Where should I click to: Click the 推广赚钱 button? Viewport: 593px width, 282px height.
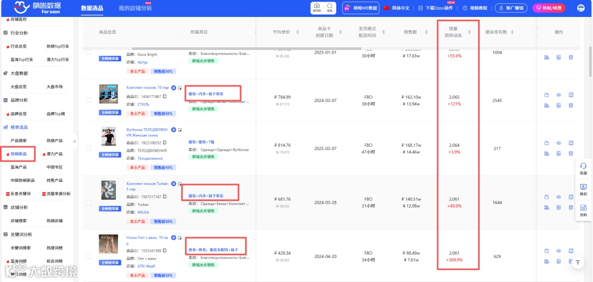[511, 8]
